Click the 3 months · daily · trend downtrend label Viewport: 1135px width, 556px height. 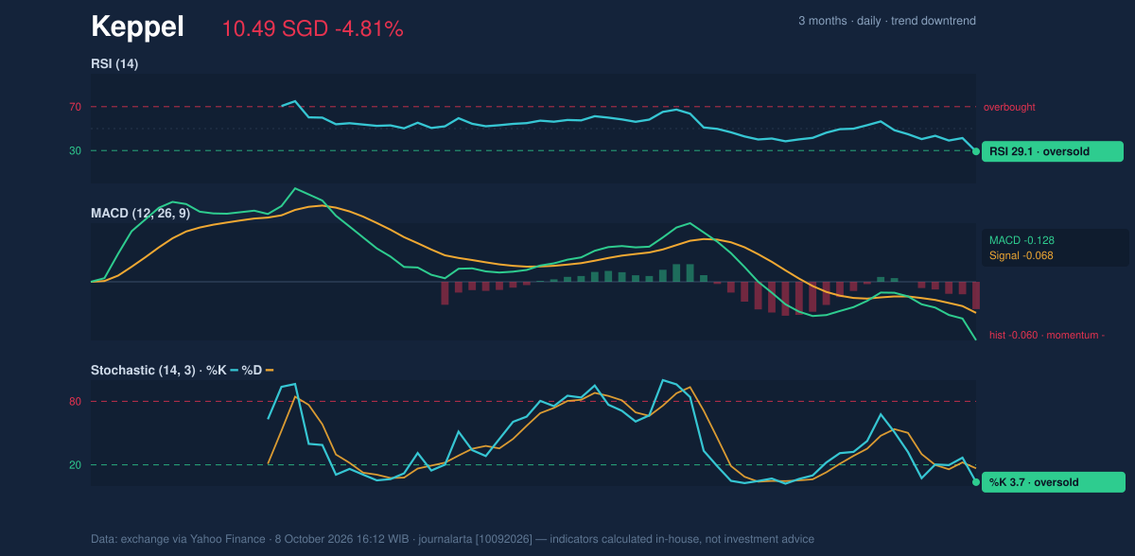pos(886,21)
